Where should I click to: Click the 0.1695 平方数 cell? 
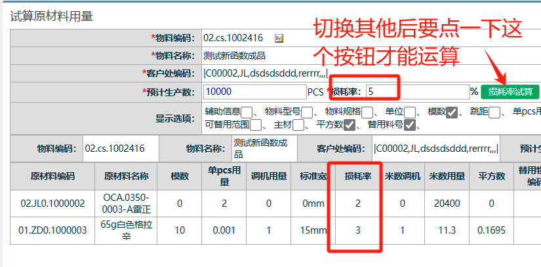(491, 230)
